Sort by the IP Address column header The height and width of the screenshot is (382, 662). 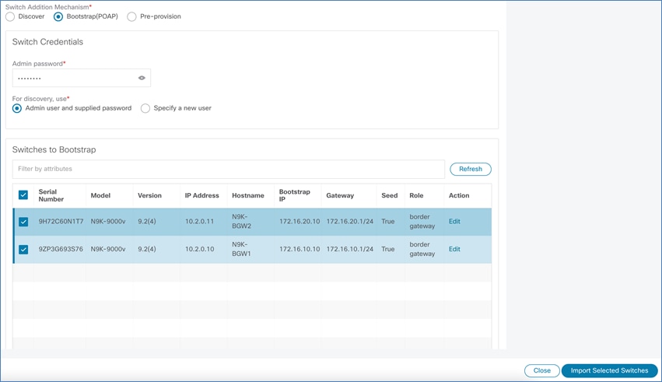point(201,195)
